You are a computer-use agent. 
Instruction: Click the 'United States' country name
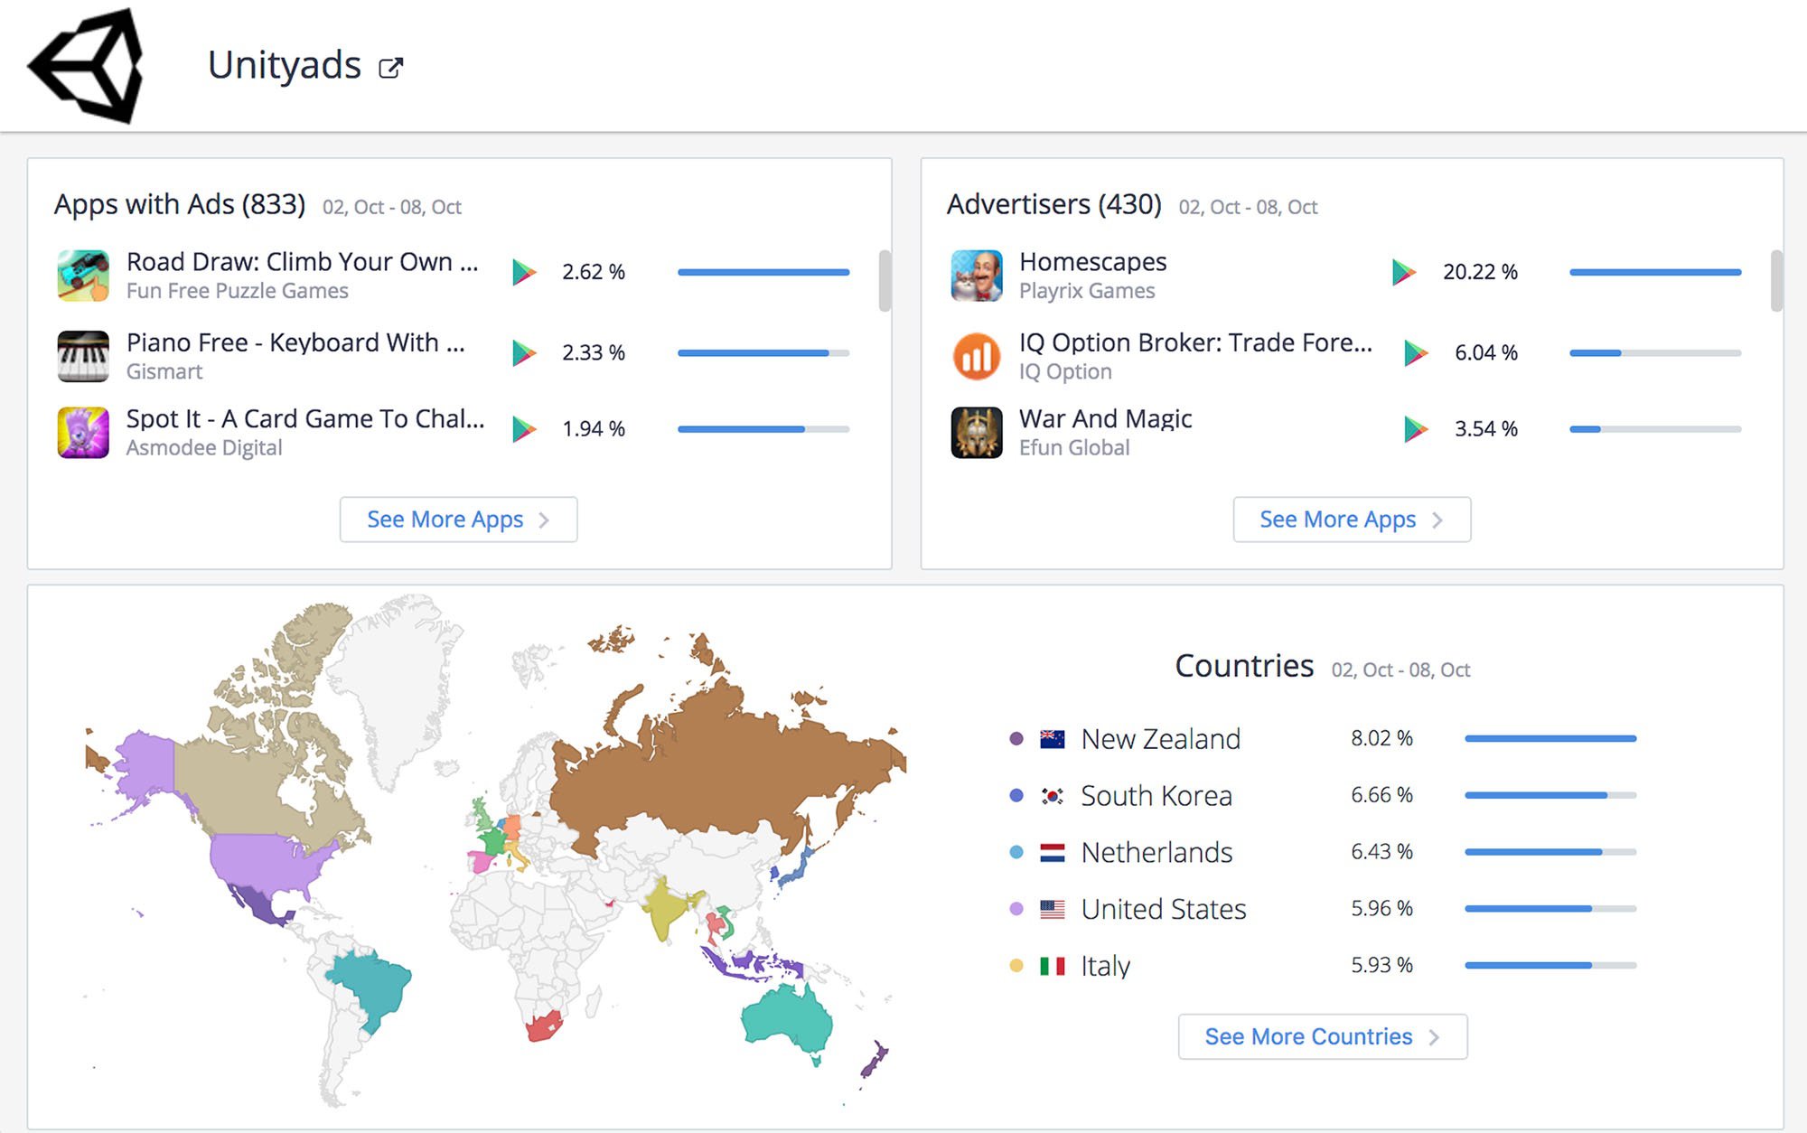point(1164,909)
